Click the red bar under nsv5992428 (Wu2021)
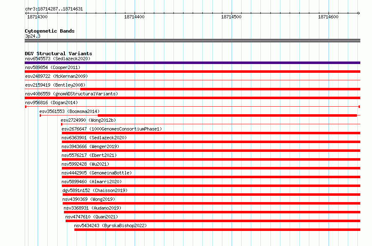 click(211, 168)
